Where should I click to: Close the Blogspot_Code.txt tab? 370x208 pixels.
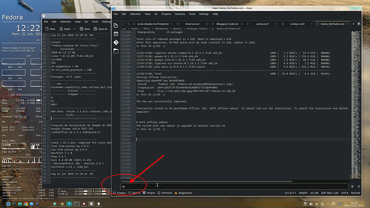coord(242,24)
